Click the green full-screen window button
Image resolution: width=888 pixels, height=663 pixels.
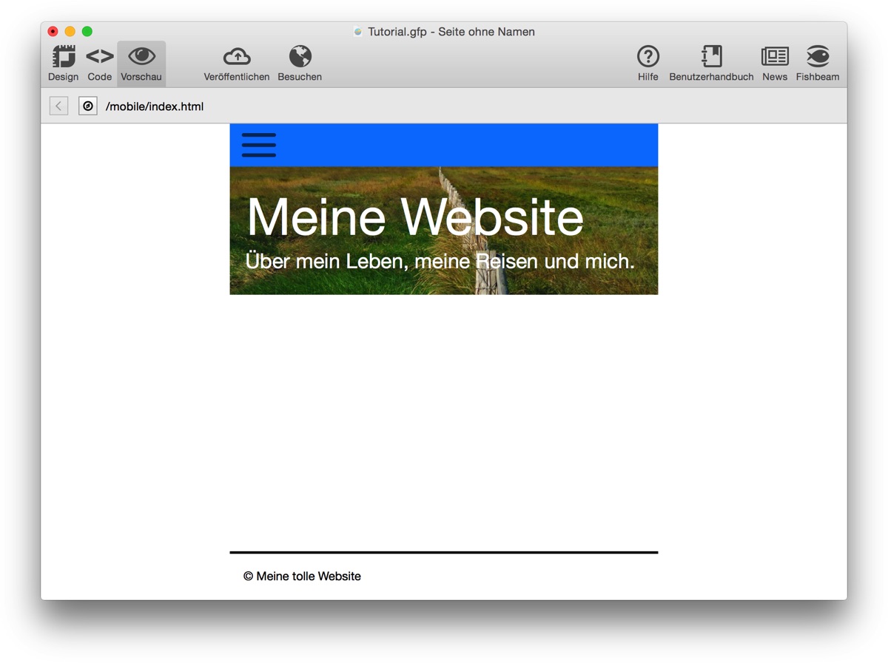pos(87,31)
